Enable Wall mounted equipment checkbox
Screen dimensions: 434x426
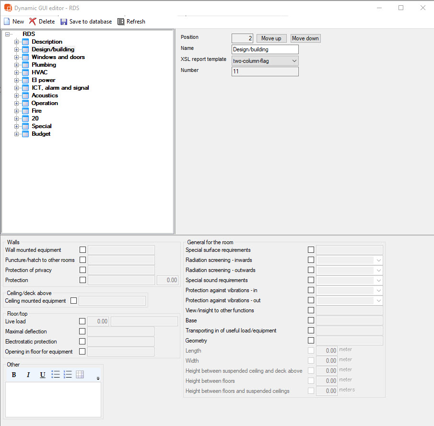click(82, 250)
